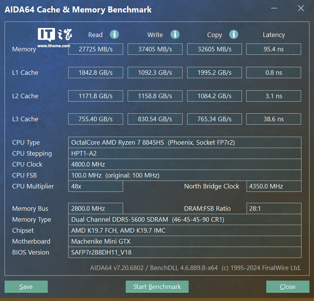
Task: Click the info icon next to Read
Action: [x=114, y=34]
